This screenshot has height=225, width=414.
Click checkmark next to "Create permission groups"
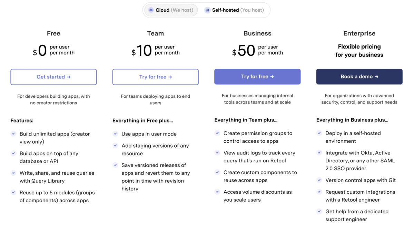[217, 133]
